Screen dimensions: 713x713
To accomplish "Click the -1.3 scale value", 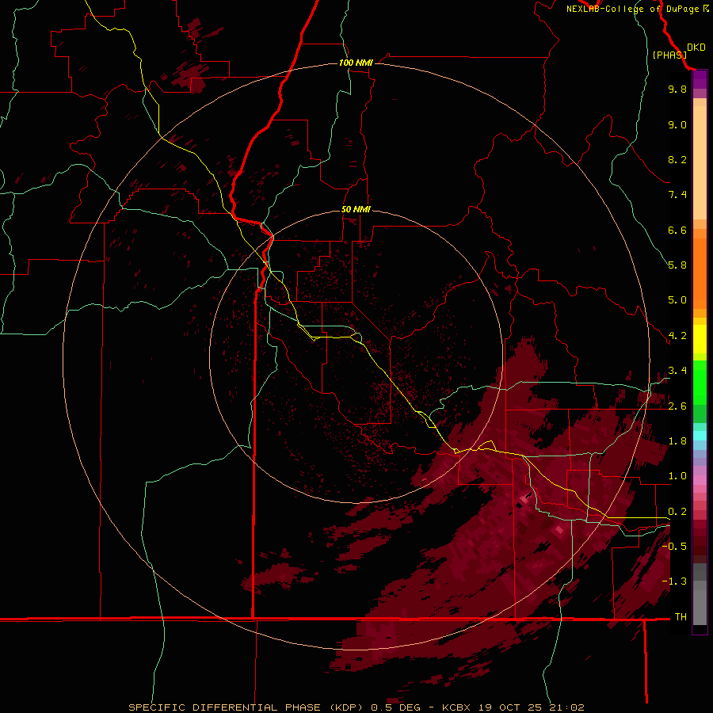I will pyautogui.click(x=674, y=581).
